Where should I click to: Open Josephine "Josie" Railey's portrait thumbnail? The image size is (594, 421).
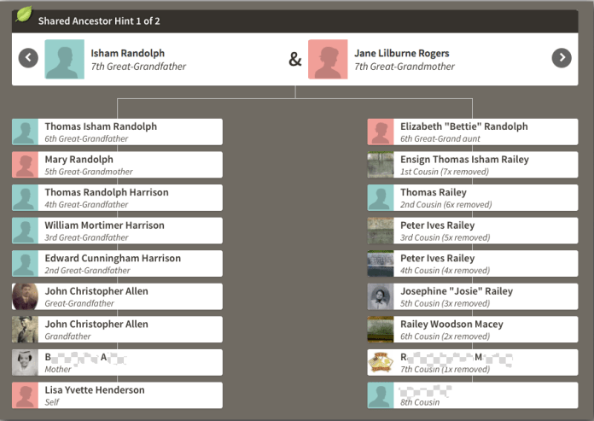(x=381, y=296)
